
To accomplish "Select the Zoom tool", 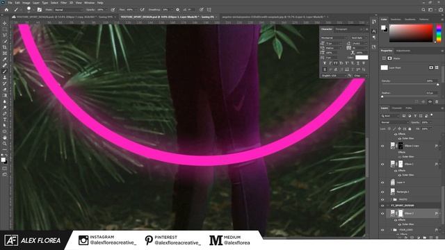I will [5, 144].
